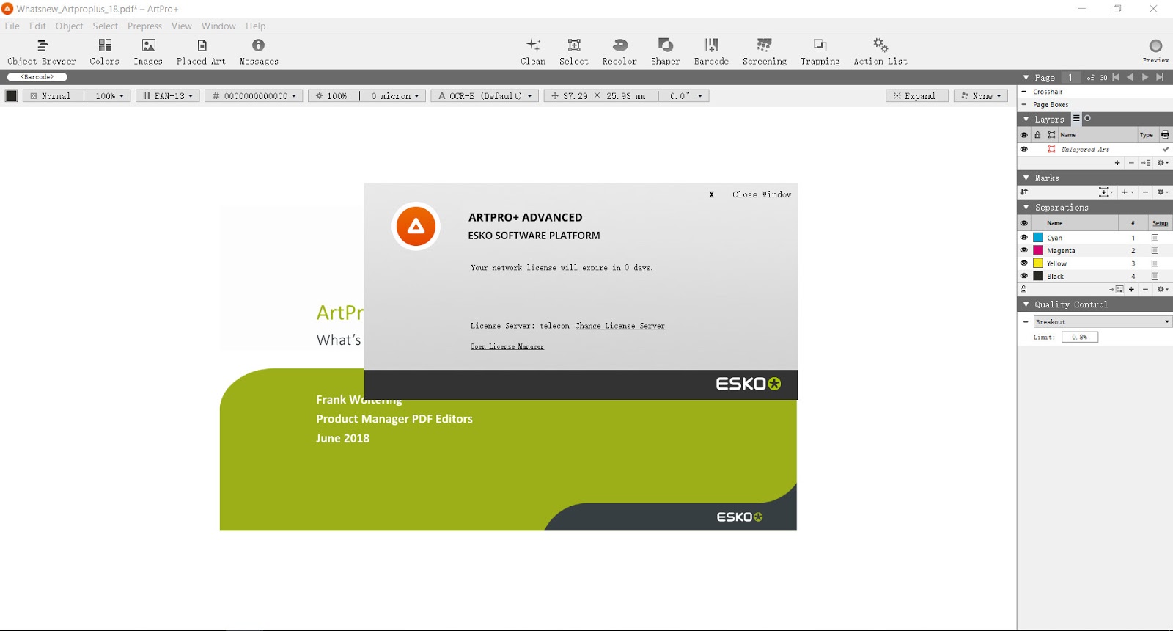The width and height of the screenshot is (1173, 631).
Task: Open the OCR-B font dropdown
Action: (x=485, y=95)
